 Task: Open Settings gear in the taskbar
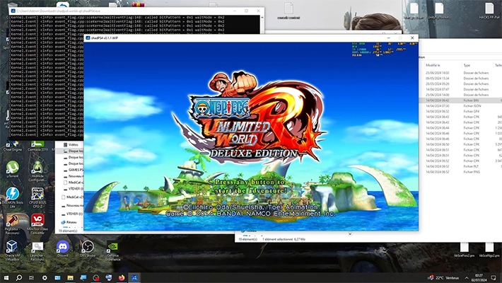pos(45,277)
